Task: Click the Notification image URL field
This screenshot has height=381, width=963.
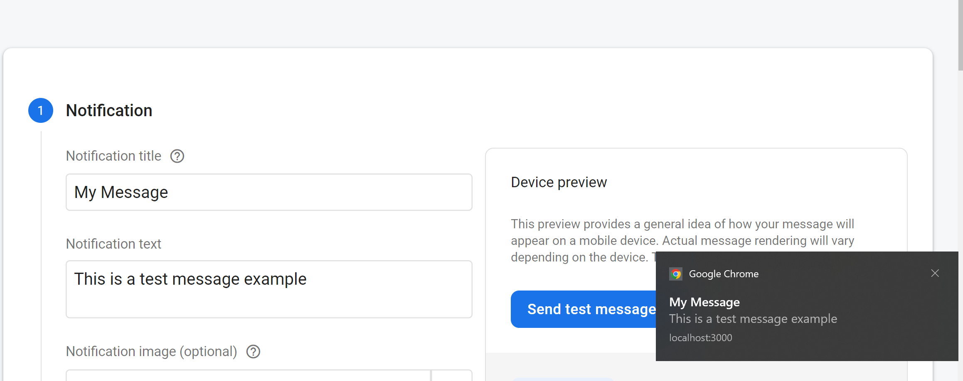Action: click(x=248, y=375)
